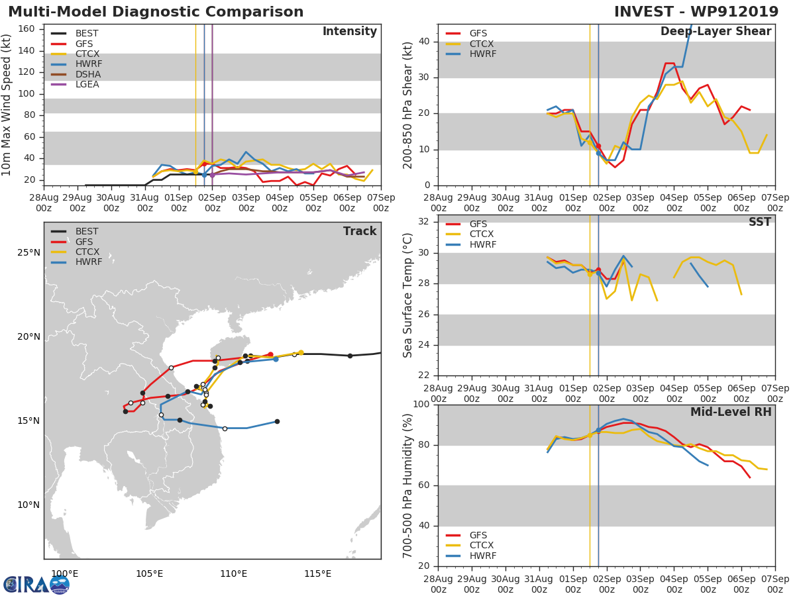795x596 pixels.
Task: Click the 100°E longitude label
Action: [x=65, y=573]
